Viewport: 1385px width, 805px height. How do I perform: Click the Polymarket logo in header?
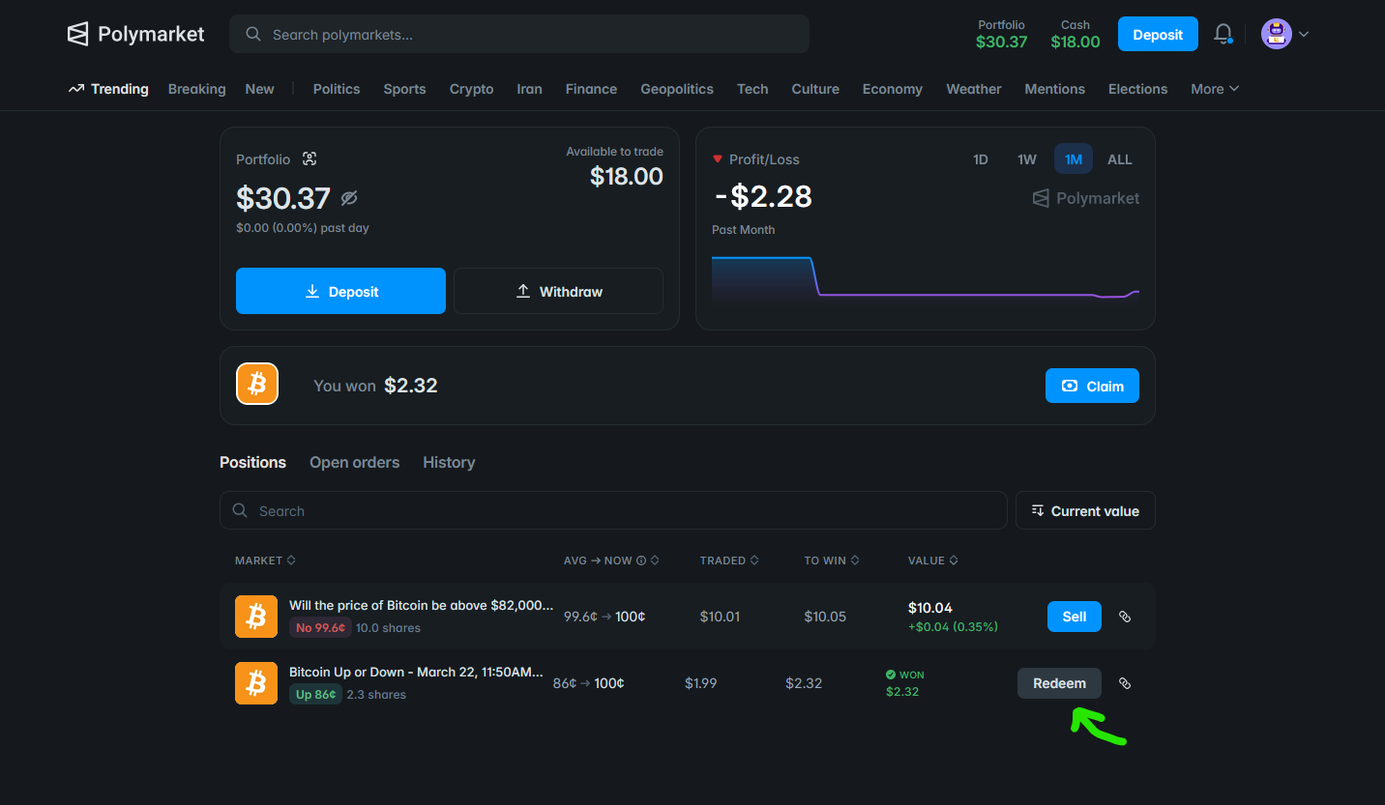point(135,35)
